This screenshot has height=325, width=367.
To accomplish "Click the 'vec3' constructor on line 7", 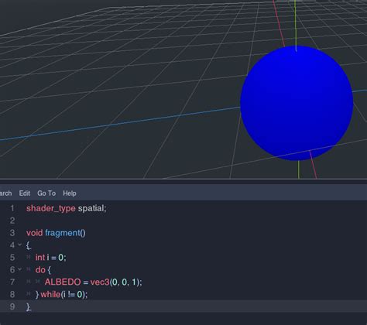I will click(100, 282).
